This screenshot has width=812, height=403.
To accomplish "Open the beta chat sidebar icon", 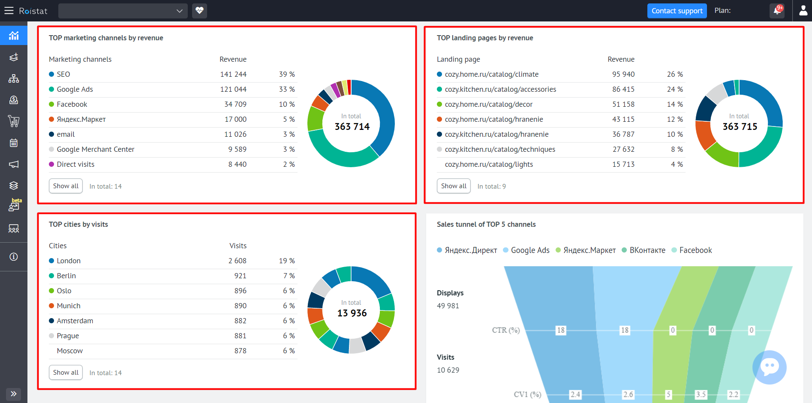I will click(14, 206).
